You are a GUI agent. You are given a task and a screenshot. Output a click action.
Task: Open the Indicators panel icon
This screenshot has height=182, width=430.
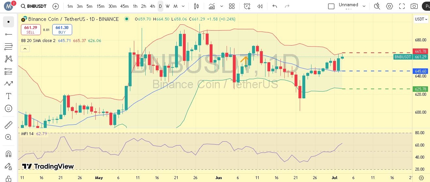coord(212,6)
